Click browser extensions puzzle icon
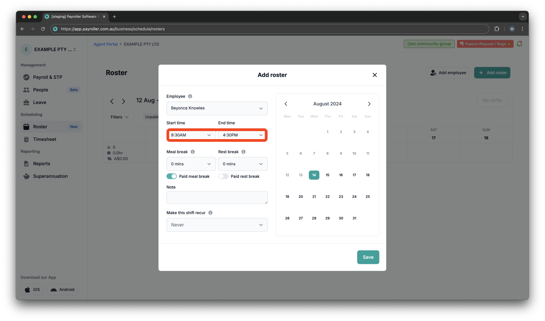 click(497, 29)
